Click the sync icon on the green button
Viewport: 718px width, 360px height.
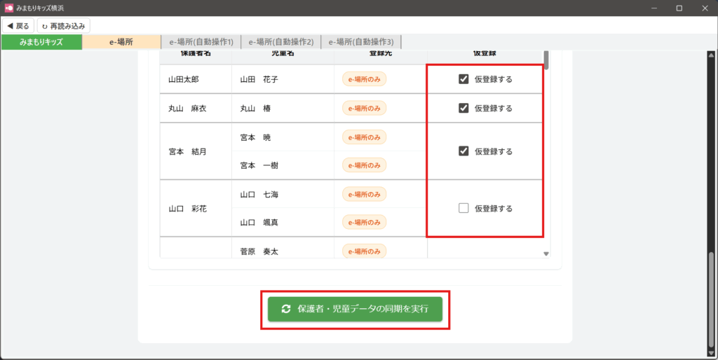click(x=285, y=309)
